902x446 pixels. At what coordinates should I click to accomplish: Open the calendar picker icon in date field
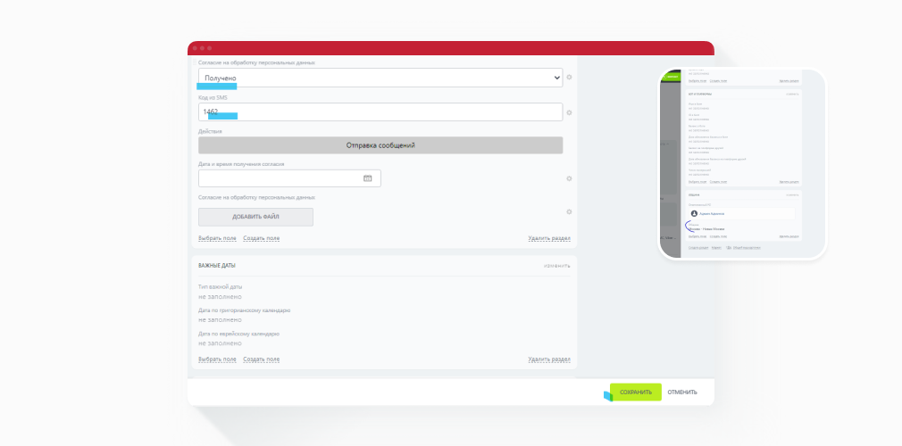pyautogui.click(x=368, y=178)
